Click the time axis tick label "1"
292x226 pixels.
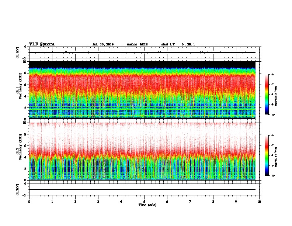click(x=52, y=201)
